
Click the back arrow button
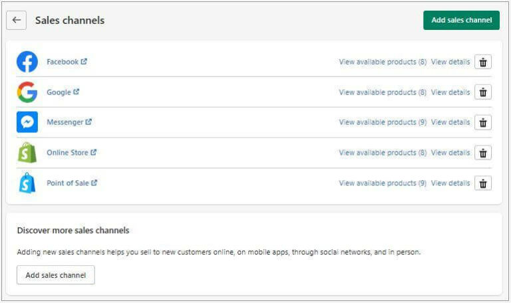16,20
